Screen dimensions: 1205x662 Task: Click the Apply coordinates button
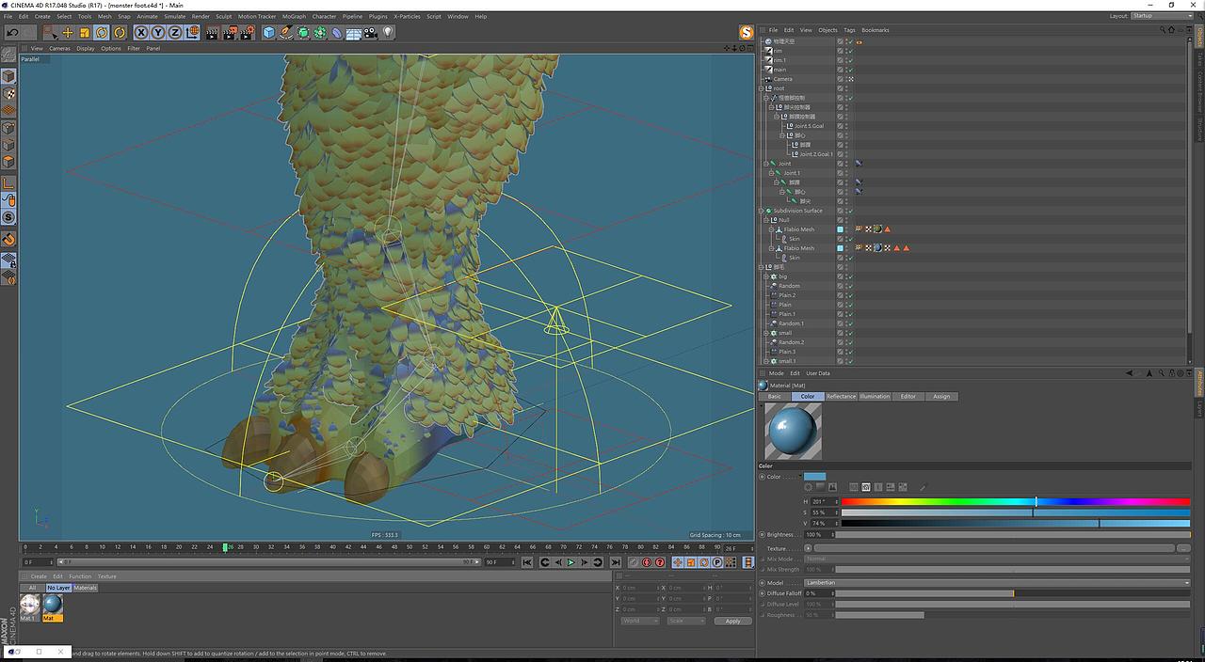732,621
